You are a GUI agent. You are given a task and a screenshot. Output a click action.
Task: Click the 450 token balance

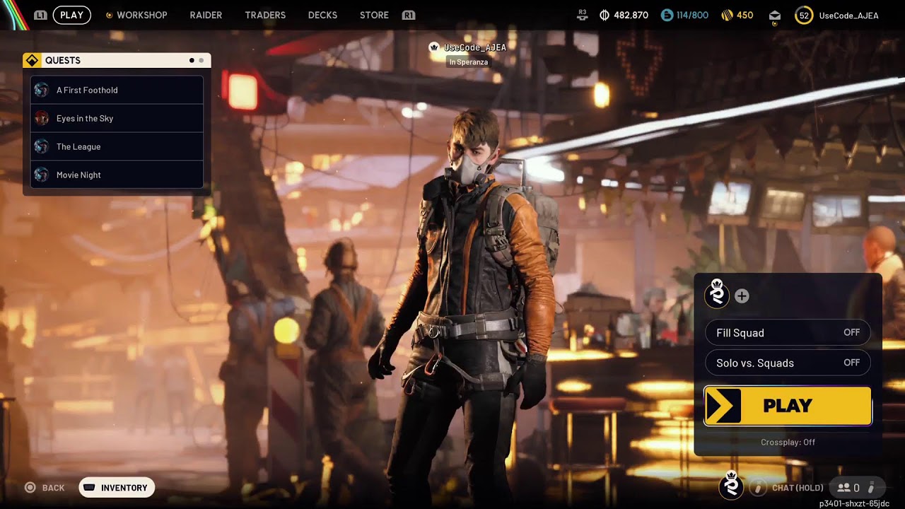click(745, 15)
